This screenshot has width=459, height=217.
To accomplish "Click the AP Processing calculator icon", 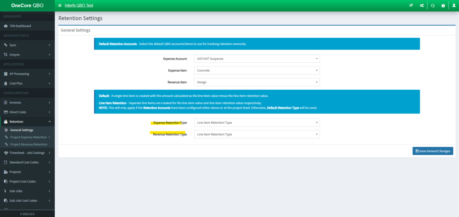I will (x=6, y=74).
